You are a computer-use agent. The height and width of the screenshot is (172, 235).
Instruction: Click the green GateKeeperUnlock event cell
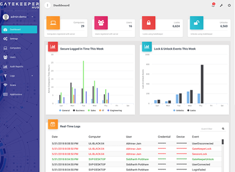click(x=203, y=159)
